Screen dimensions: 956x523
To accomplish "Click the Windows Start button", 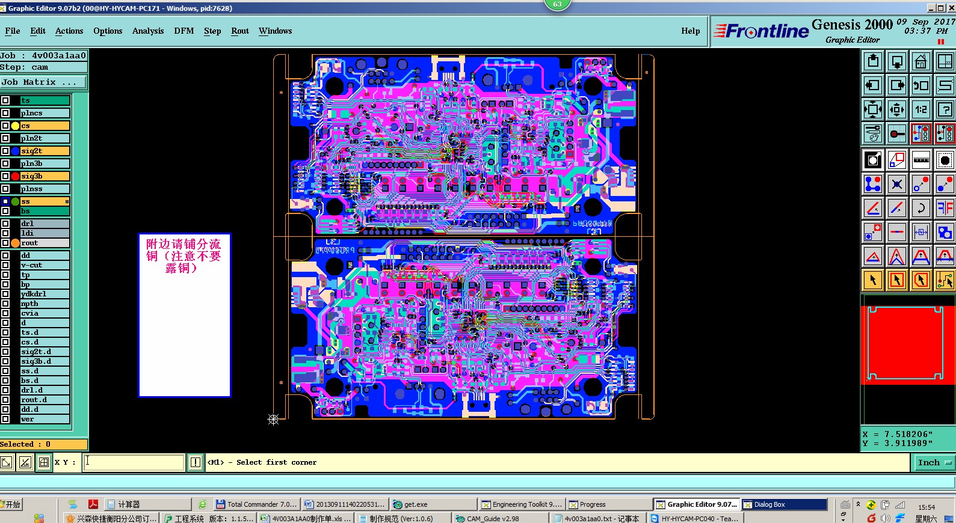I will tap(12, 504).
